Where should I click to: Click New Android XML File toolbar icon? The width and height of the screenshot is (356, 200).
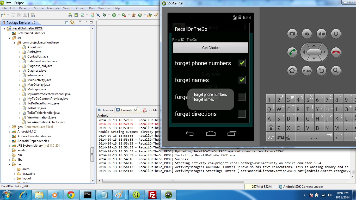[92, 15]
